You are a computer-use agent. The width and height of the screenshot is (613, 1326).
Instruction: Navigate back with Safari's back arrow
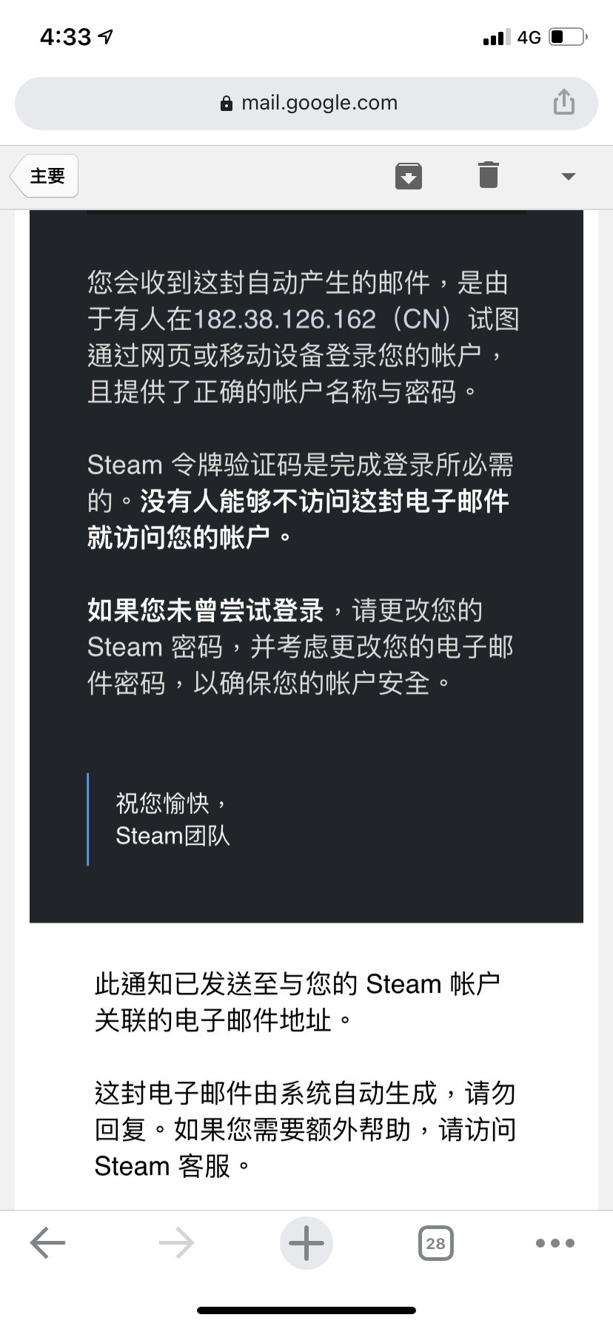[x=46, y=1243]
